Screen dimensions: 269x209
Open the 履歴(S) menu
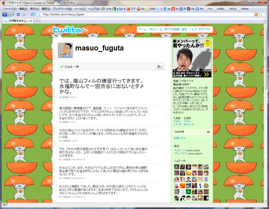point(46,9)
